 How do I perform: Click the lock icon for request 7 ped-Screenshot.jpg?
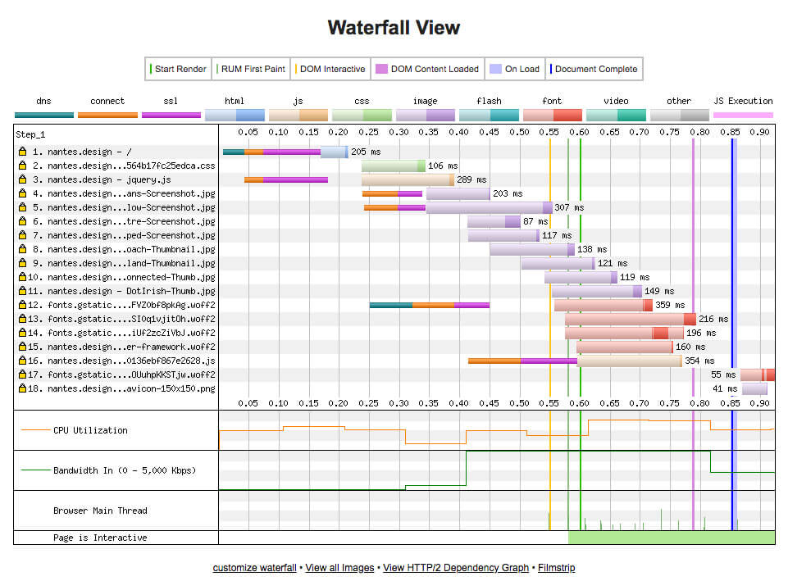pyautogui.click(x=22, y=235)
